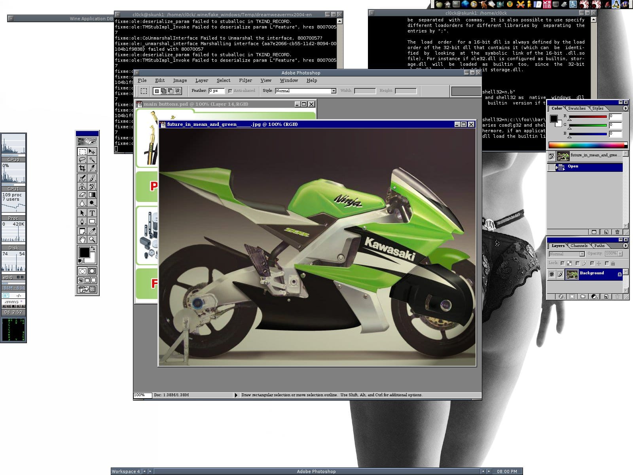
Task: Select the Paintbrush tool
Action: point(92,178)
